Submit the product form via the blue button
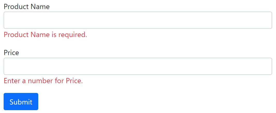Viewport: 276px width, 113px height. (x=21, y=102)
